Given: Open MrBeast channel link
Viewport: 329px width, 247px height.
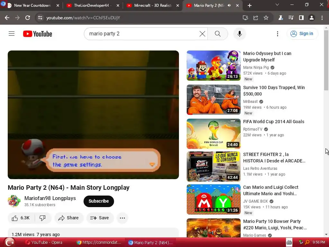Looking at the screenshot, I should (250, 102).
